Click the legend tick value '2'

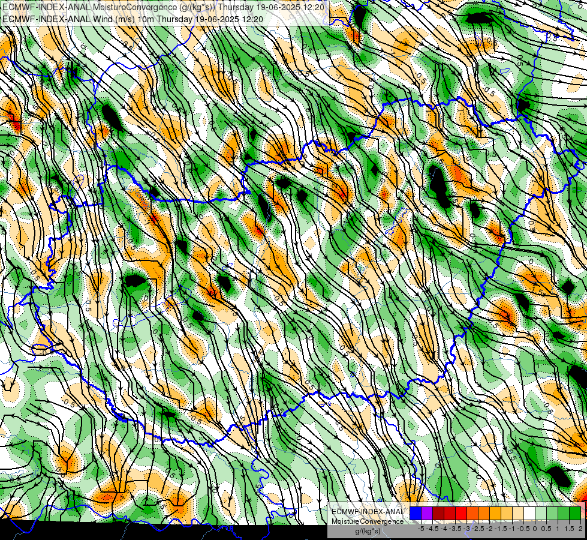[580, 529]
